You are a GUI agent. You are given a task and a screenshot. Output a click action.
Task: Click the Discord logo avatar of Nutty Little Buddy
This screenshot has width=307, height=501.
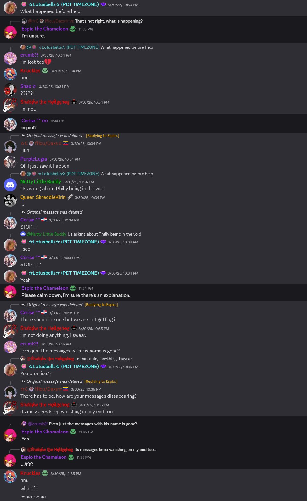[10, 185]
